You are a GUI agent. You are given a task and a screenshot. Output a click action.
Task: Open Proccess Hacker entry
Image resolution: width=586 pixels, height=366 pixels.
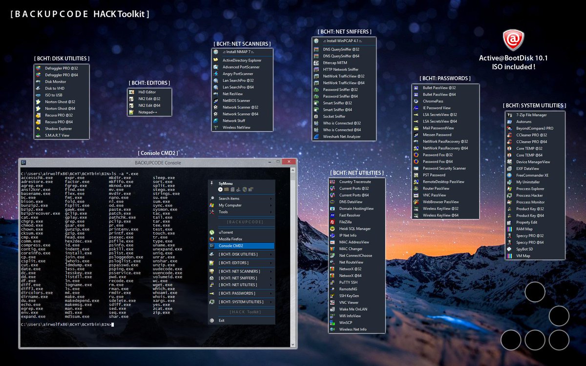pyautogui.click(x=535, y=195)
